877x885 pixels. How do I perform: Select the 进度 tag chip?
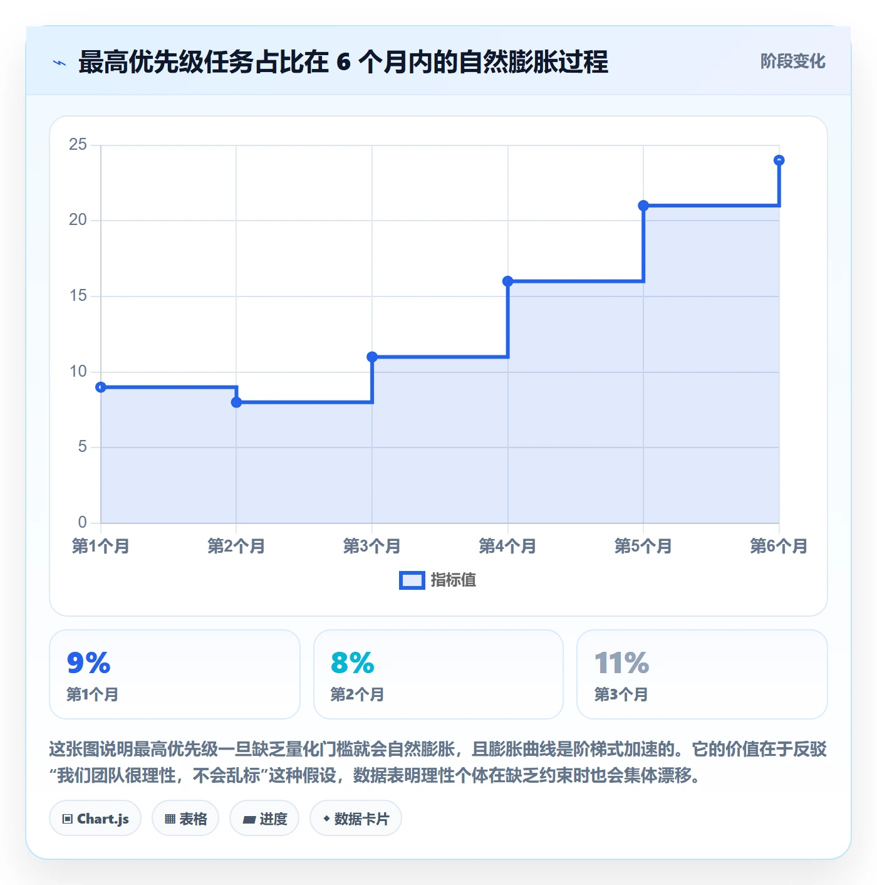point(264,819)
